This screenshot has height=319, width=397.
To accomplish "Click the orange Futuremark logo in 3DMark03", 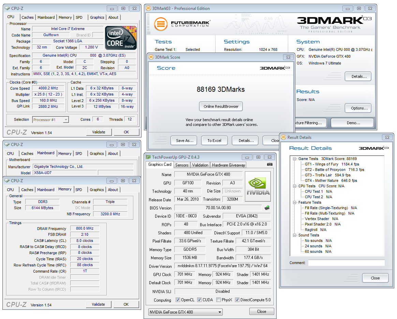I will pos(161,24).
